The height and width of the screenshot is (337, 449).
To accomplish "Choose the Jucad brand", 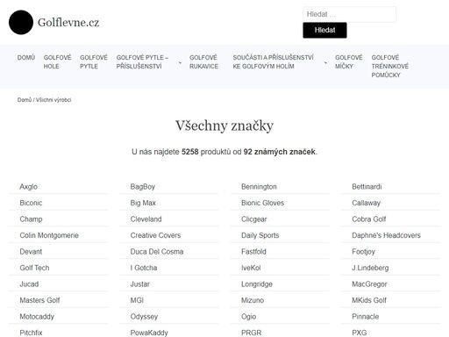I will tap(29, 284).
